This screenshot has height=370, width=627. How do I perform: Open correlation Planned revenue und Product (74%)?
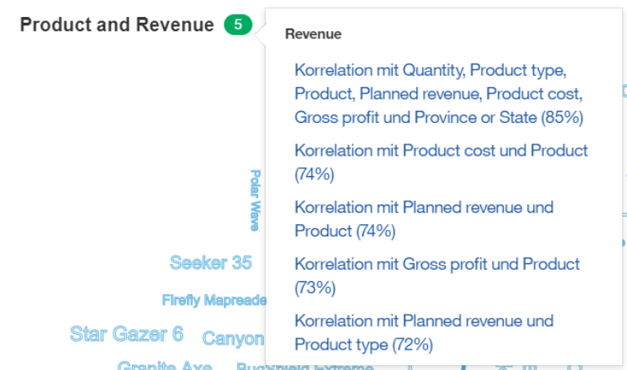pyautogui.click(x=424, y=219)
